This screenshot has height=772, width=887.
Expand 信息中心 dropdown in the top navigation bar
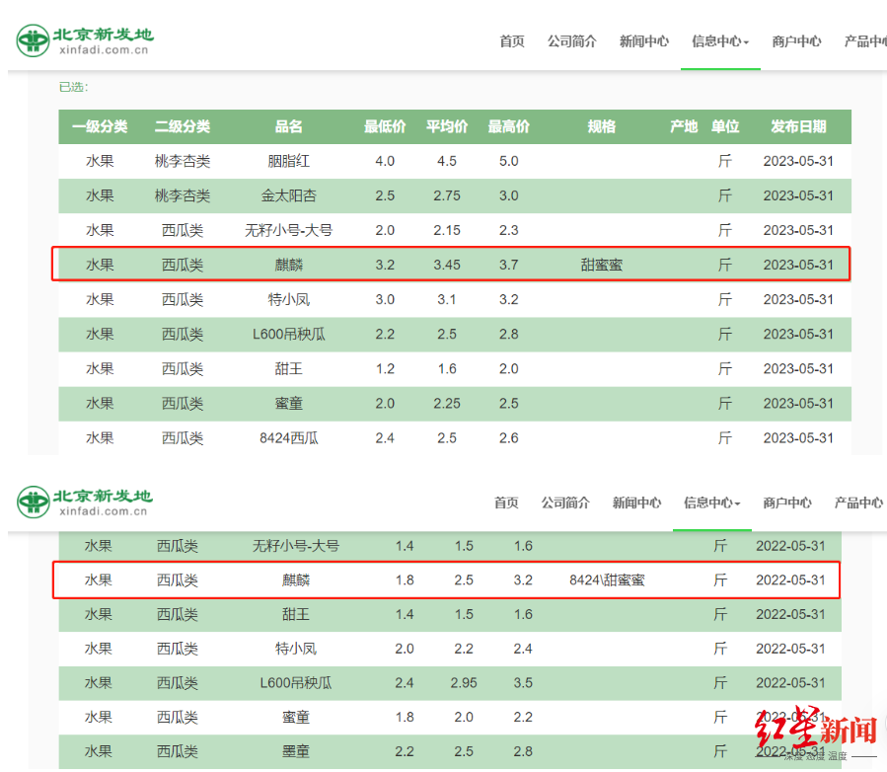[720, 41]
